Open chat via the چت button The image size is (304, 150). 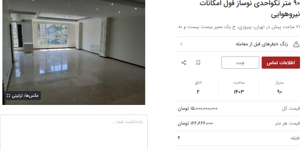pyautogui.click(x=240, y=63)
